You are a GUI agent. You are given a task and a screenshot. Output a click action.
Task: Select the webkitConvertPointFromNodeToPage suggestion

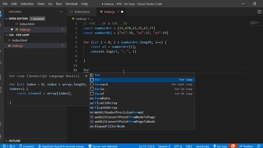coord(142,117)
